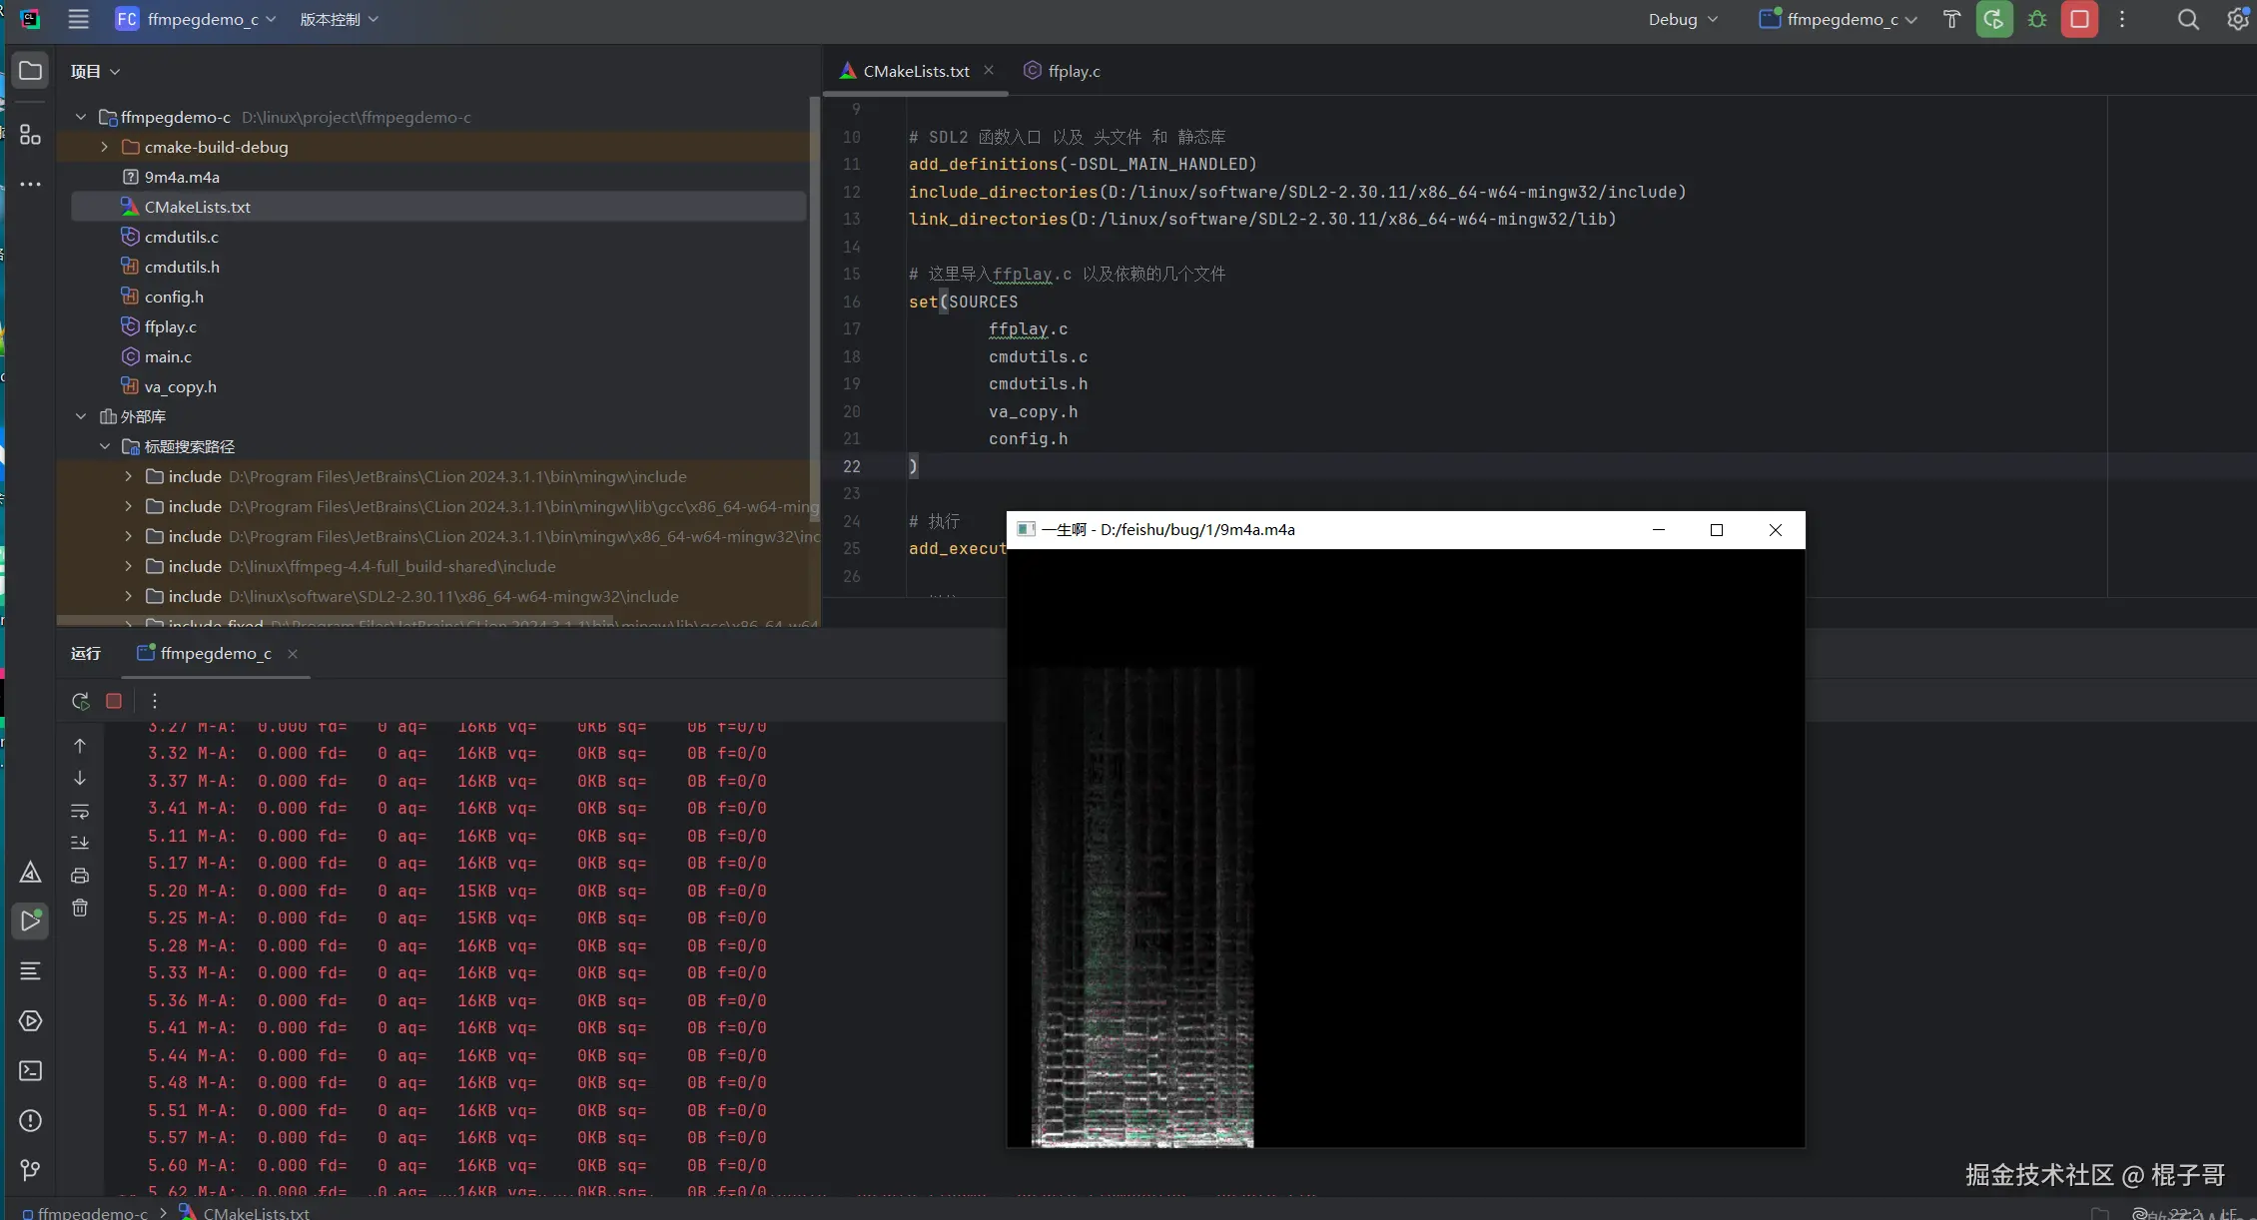Open the Structure tool window
The width and height of the screenshot is (2257, 1220).
pos(30,135)
